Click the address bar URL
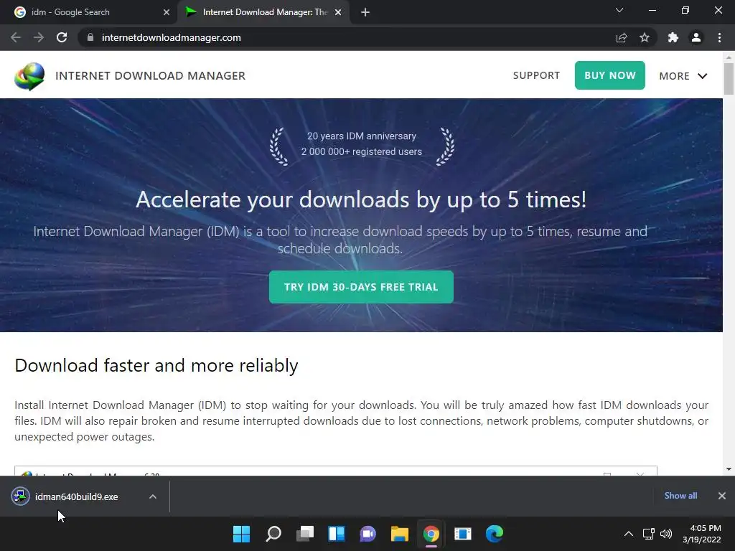Image resolution: width=735 pixels, height=551 pixels. click(x=171, y=37)
